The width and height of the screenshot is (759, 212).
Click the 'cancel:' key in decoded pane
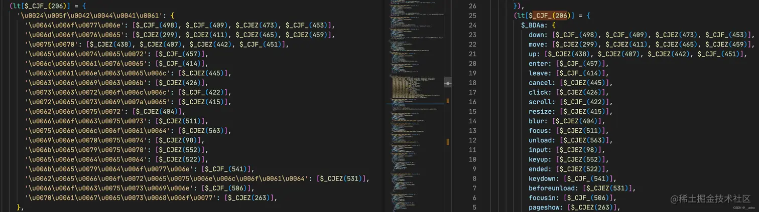click(542, 83)
